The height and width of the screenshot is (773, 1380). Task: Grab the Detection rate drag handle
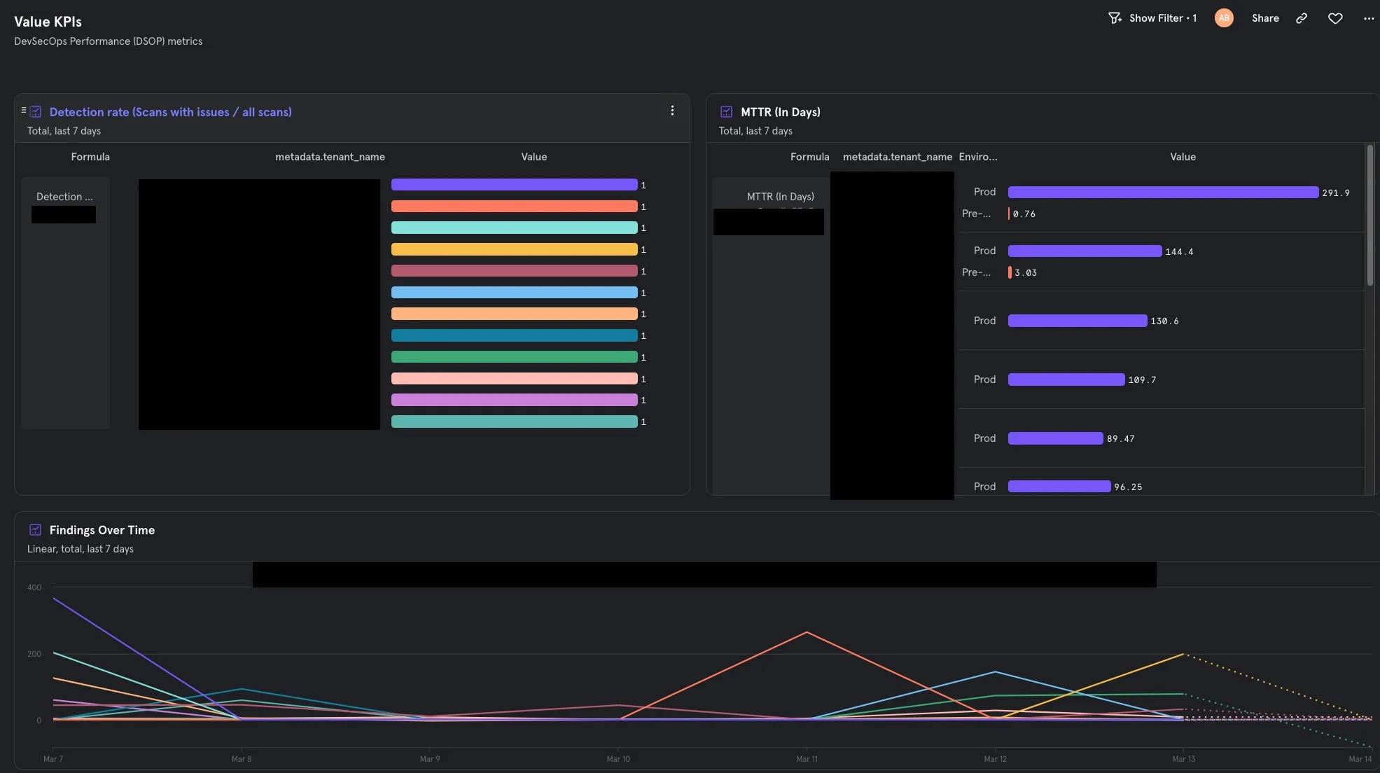(x=24, y=110)
